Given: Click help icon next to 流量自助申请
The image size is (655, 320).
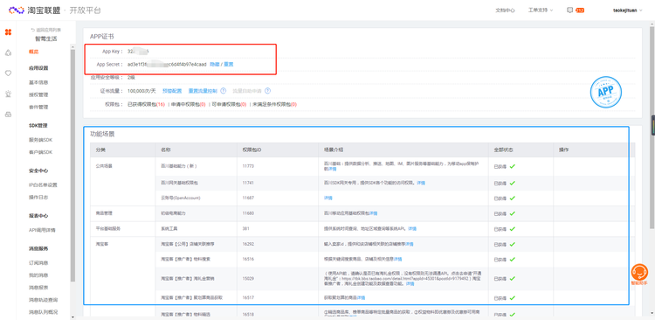Looking at the screenshot, I should (x=268, y=91).
